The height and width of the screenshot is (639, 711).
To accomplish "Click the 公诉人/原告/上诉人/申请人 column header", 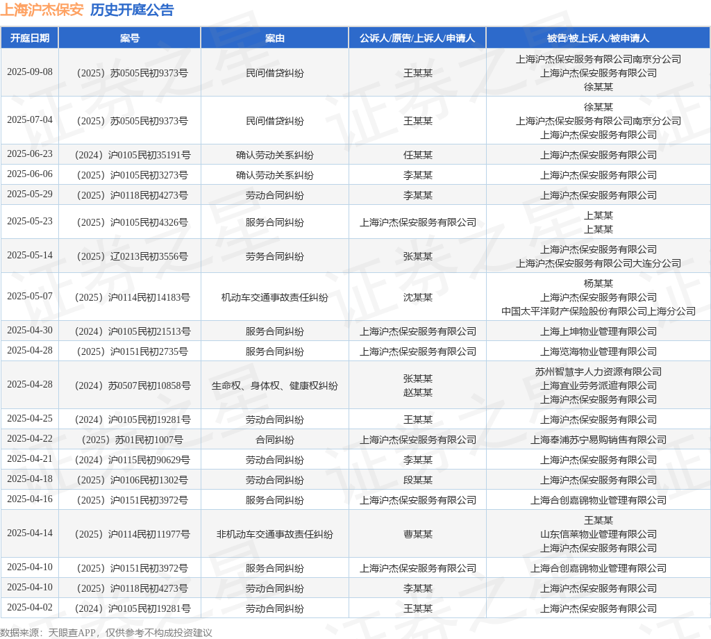I will 417,38.
